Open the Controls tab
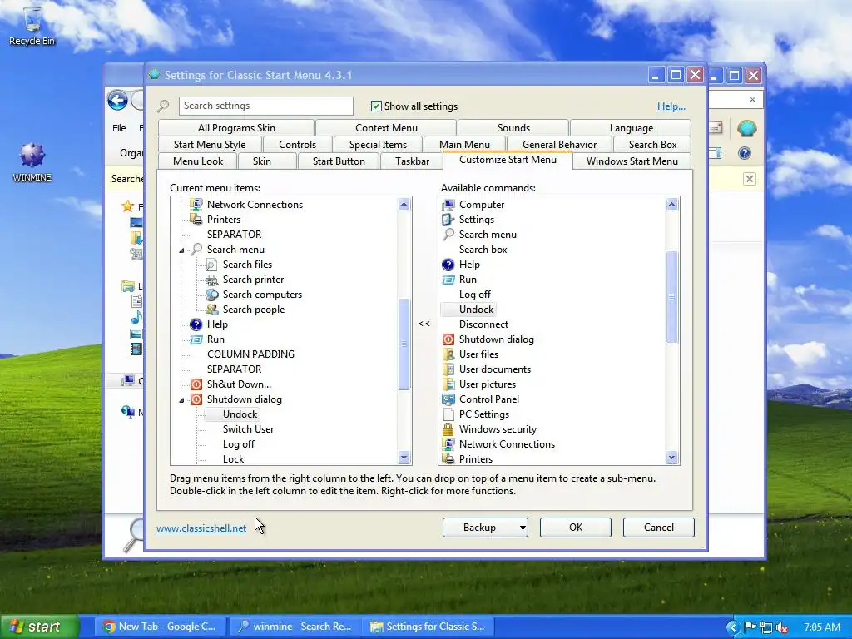852x639 pixels. click(297, 145)
